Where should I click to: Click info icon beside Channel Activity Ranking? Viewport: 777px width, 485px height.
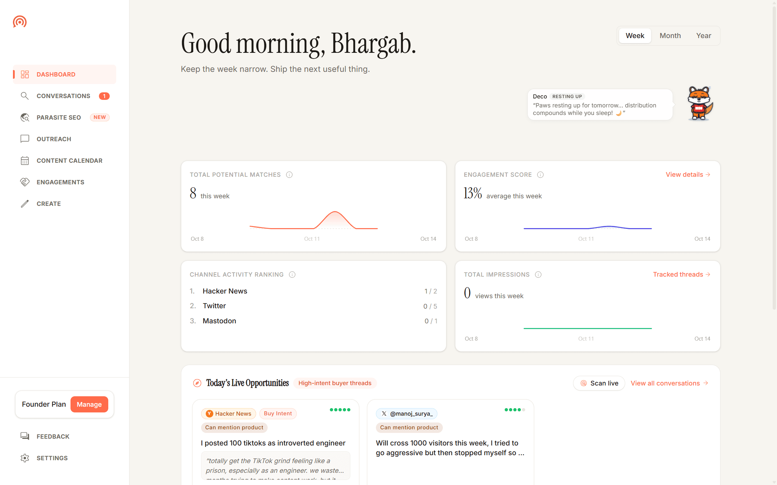[292, 274]
